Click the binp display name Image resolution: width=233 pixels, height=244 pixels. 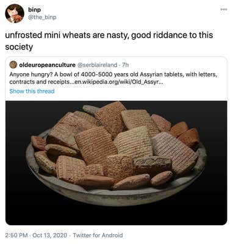(x=35, y=10)
